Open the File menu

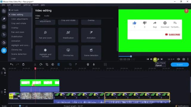coord(3,5)
